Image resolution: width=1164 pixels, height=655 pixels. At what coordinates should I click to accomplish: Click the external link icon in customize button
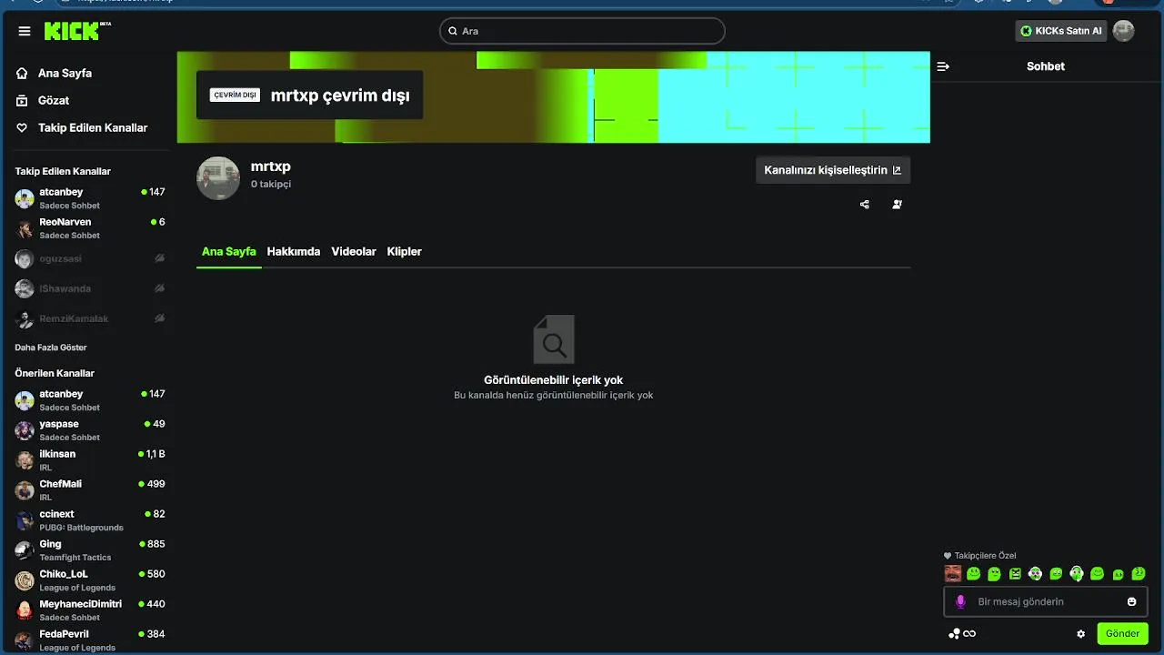pos(897,170)
